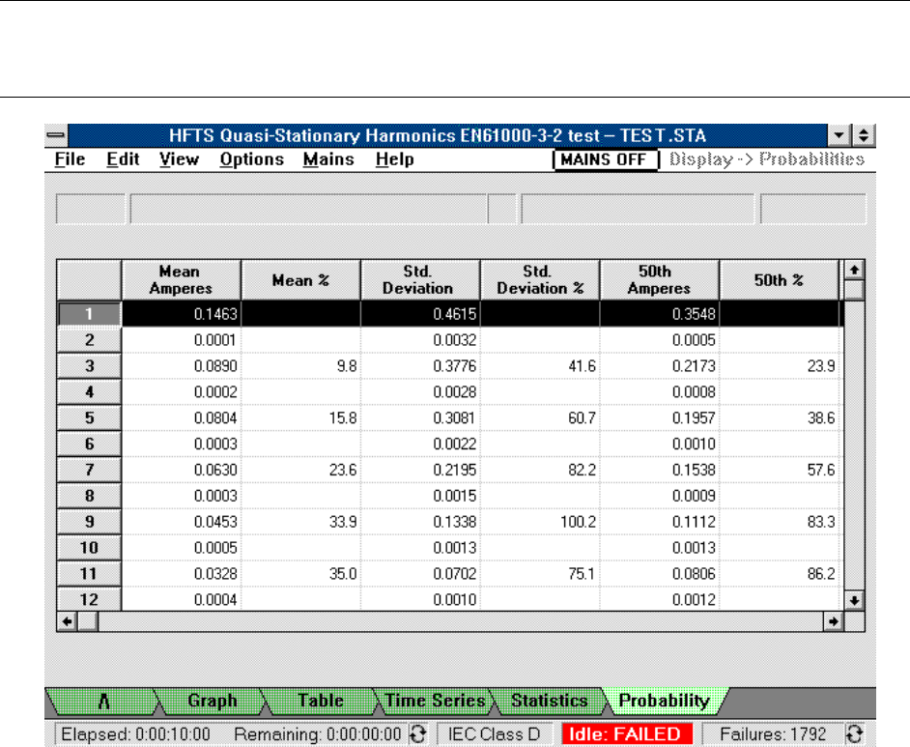This screenshot has width=910, height=747.
Task: Click the cycle icon next to Failures count
Action: click(x=853, y=733)
